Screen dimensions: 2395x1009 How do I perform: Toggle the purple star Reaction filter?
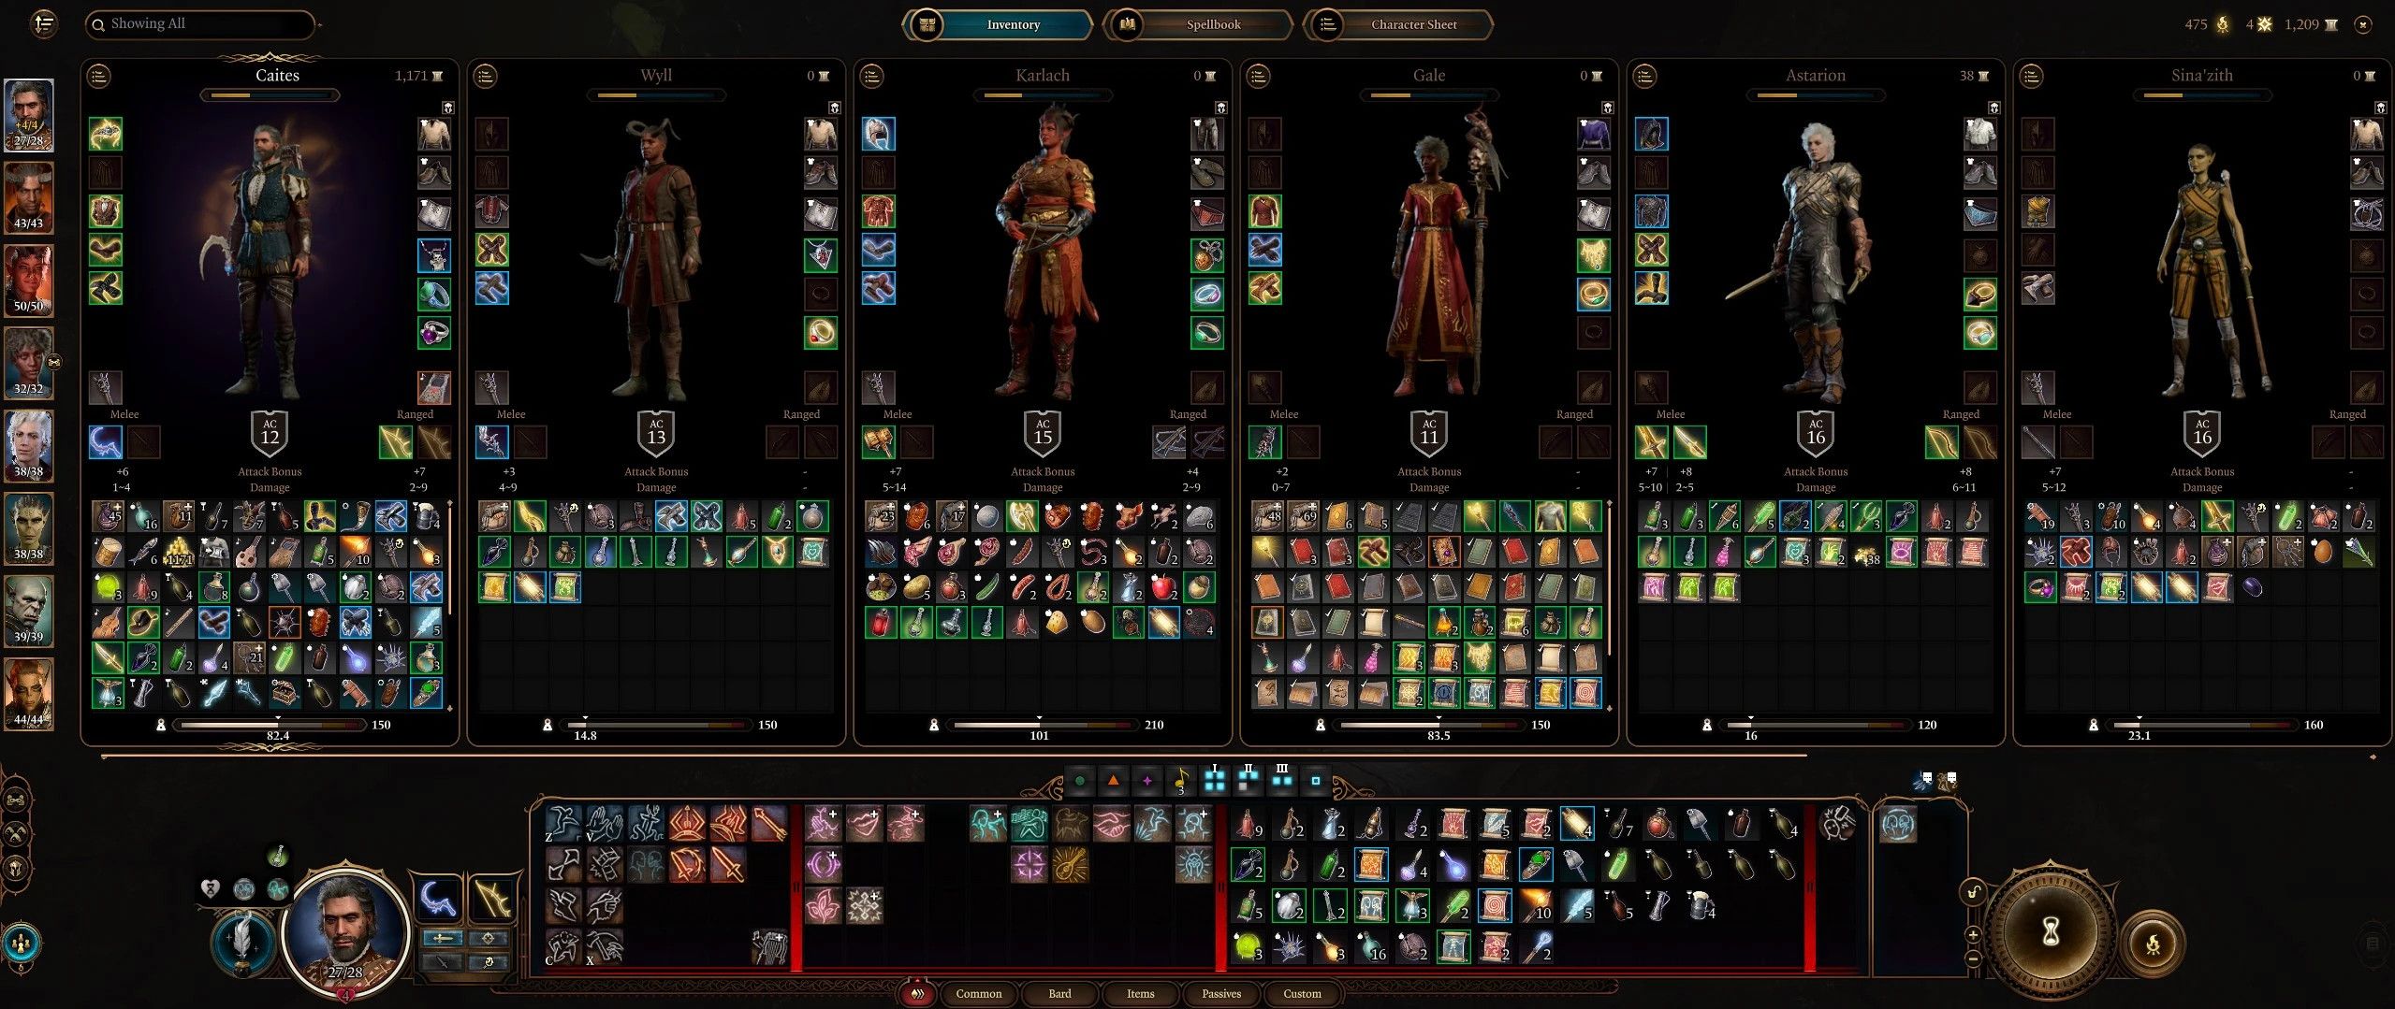pos(1147,781)
